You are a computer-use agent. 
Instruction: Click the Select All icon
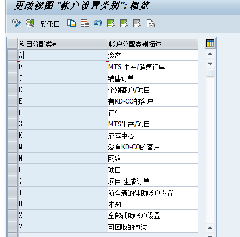(x=111, y=23)
